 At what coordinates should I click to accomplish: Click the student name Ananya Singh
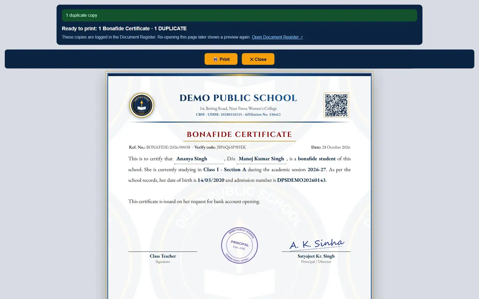pyautogui.click(x=192, y=159)
